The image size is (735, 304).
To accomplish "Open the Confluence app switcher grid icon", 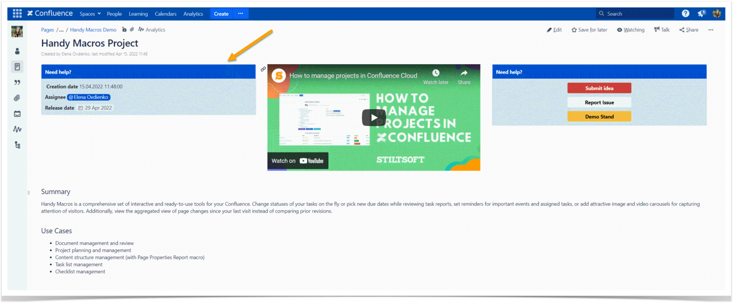I will click(17, 13).
